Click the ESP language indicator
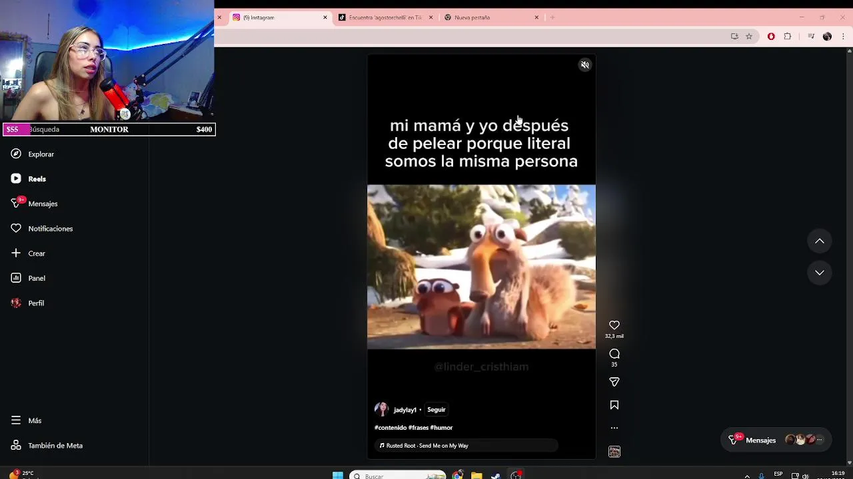The height and width of the screenshot is (479, 853). 778,474
